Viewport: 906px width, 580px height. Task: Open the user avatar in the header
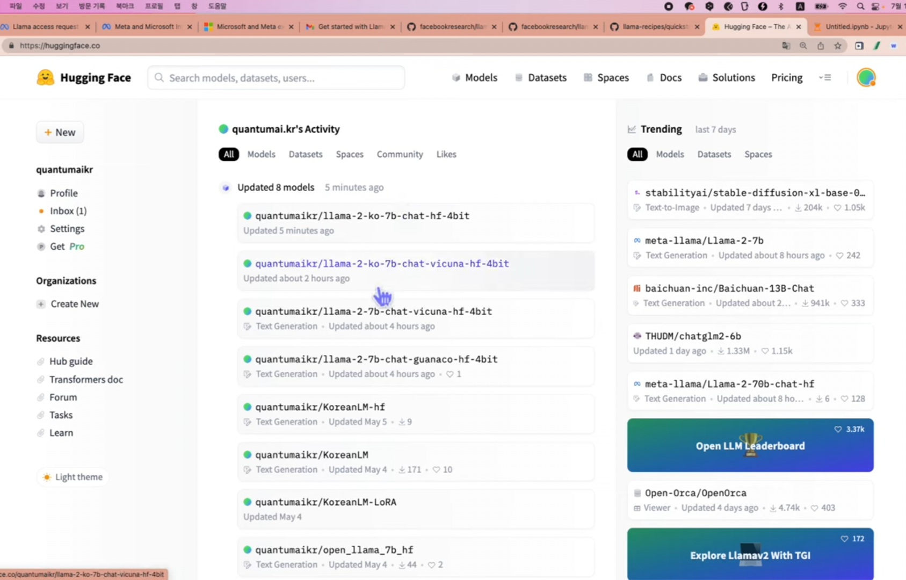pos(866,77)
